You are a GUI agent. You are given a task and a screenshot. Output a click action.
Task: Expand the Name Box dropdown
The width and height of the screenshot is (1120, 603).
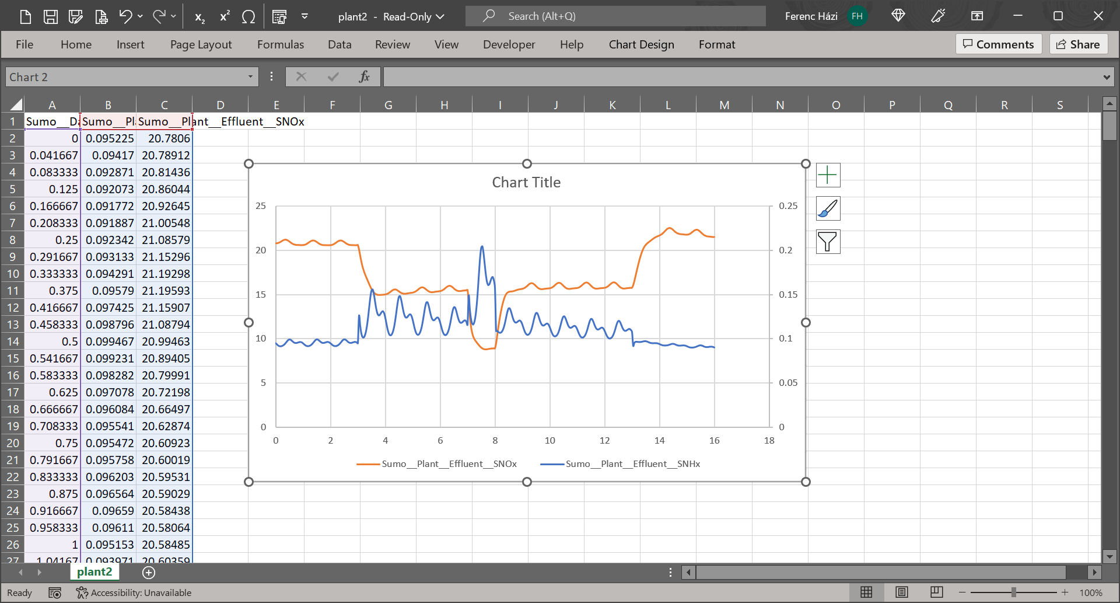click(x=250, y=77)
